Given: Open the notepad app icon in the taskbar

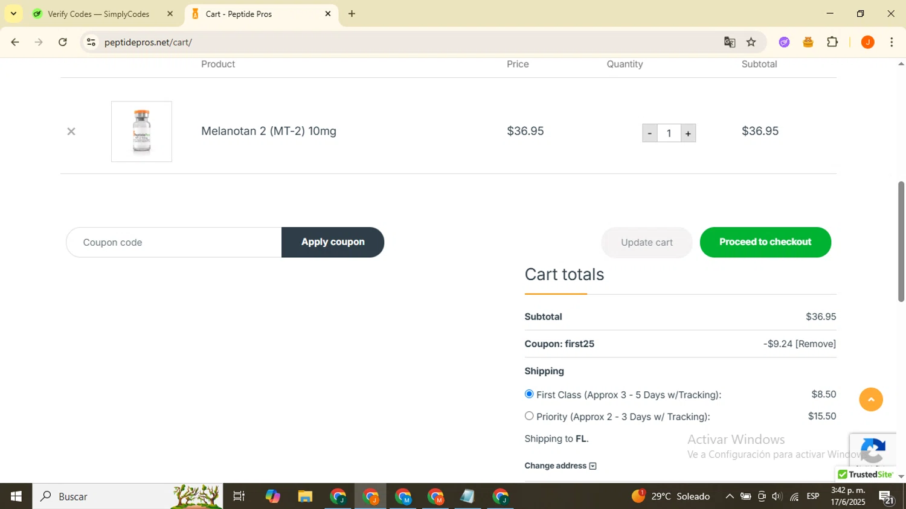Looking at the screenshot, I should tap(467, 496).
